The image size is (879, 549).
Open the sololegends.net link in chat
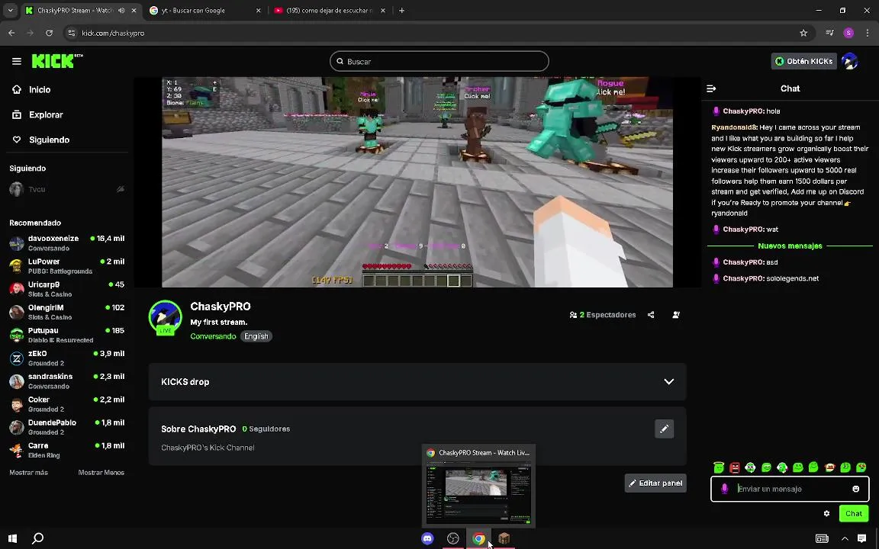point(792,278)
